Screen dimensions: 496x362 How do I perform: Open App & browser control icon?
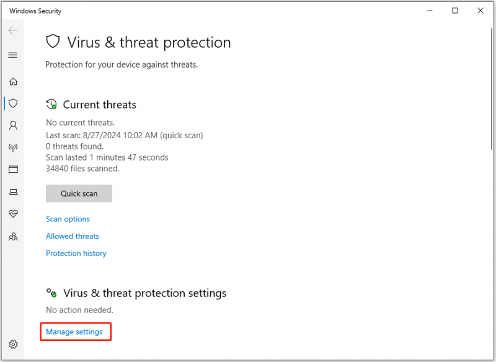(x=13, y=169)
